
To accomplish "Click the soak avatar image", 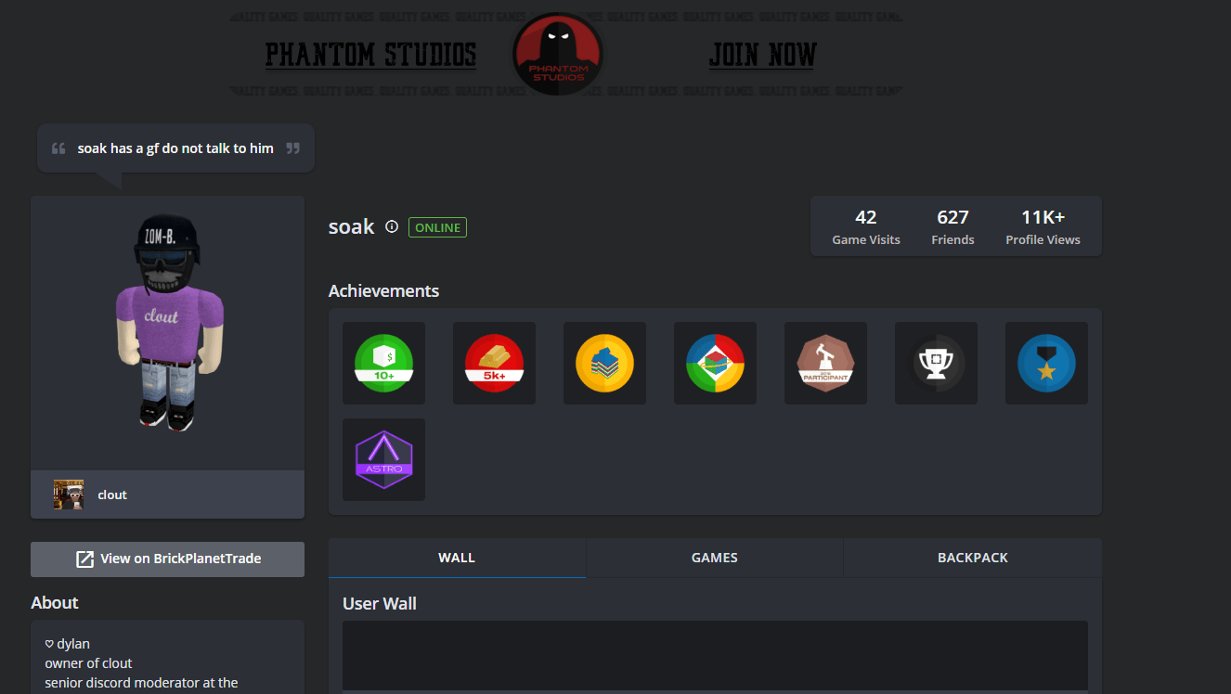I will [167, 325].
